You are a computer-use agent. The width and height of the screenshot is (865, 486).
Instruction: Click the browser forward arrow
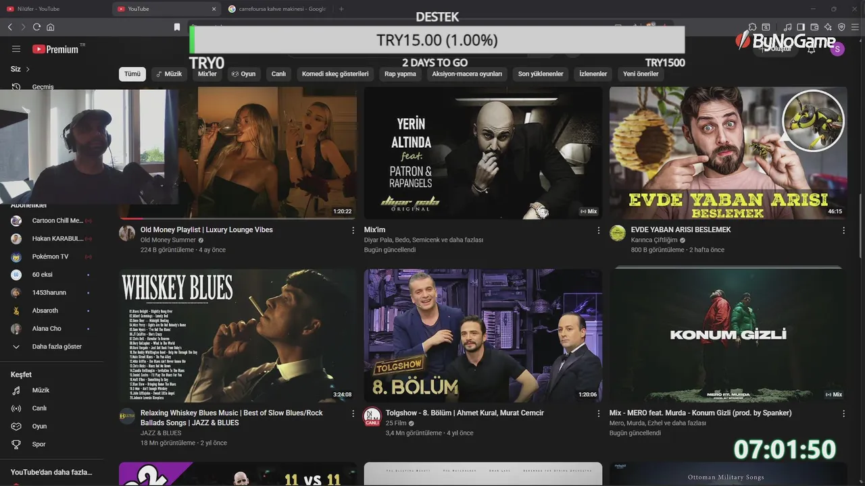[x=23, y=27]
